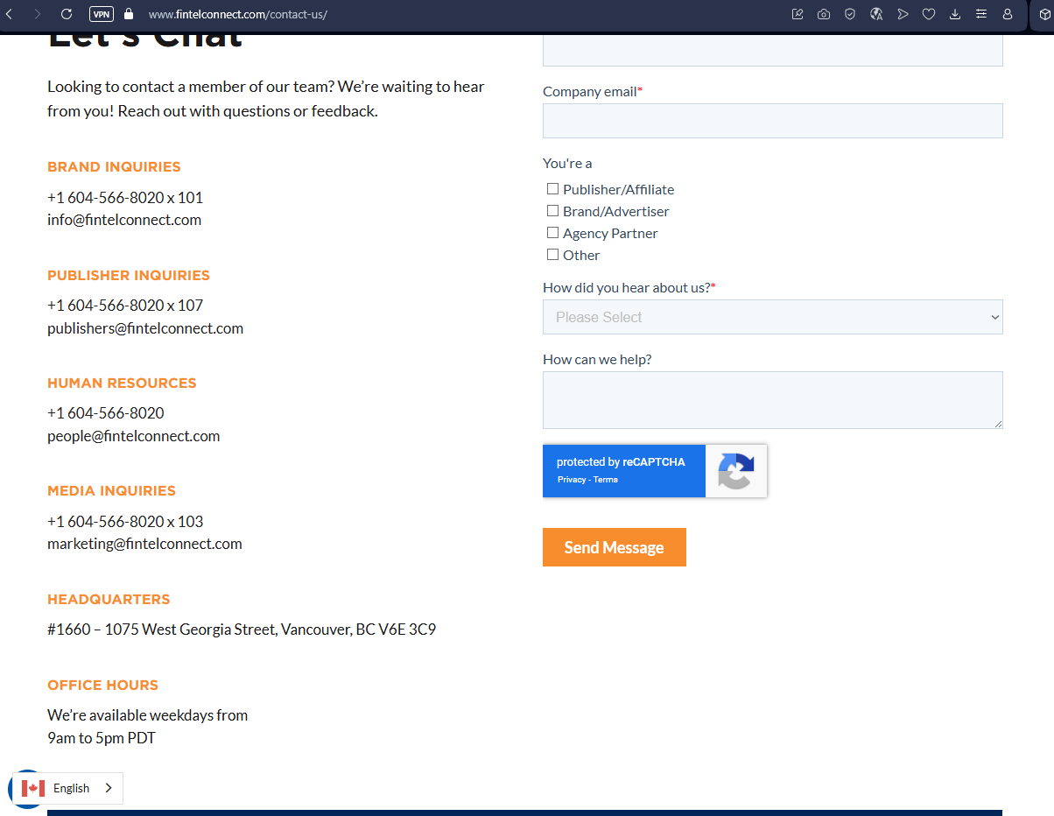Click into the Company email field
The height and width of the screenshot is (816, 1054).
click(772, 121)
